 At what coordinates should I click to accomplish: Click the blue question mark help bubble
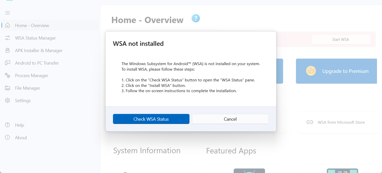pyautogui.click(x=196, y=18)
